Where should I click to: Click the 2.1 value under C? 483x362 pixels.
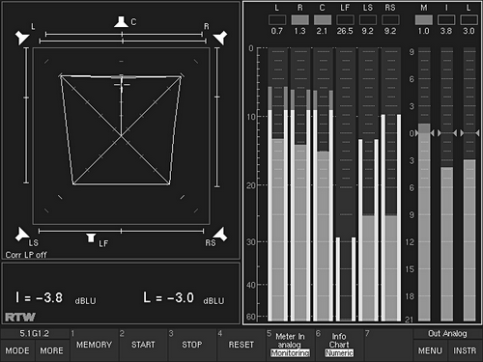[322, 31]
